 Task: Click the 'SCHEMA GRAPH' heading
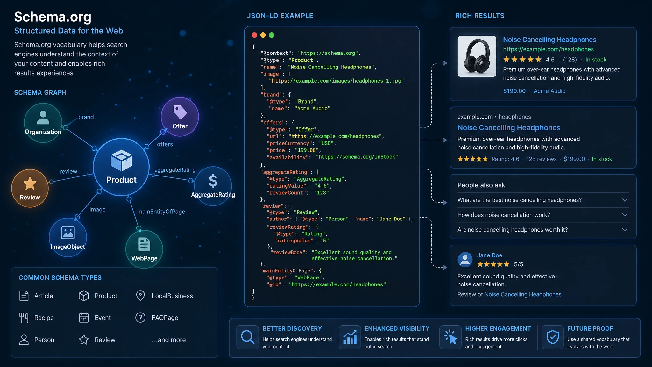click(40, 93)
